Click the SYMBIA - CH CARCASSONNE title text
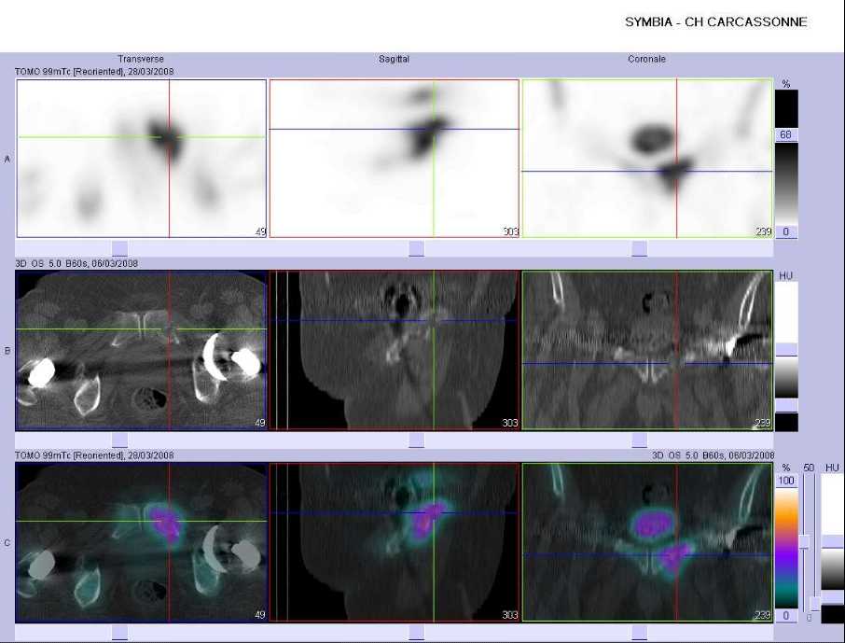The width and height of the screenshot is (845, 643). tap(715, 22)
